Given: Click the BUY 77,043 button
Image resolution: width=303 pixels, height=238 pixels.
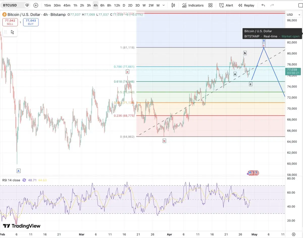Looking at the screenshot, I should click(31, 22).
